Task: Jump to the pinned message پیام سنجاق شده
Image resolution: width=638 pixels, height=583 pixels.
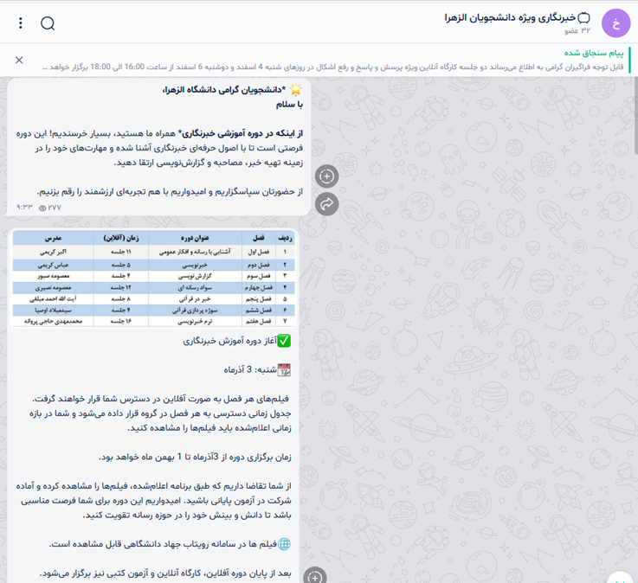Action: (x=594, y=53)
